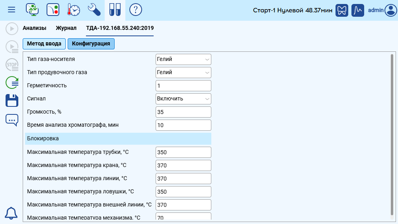Click the Метод ввода button
Image resolution: width=398 pixels, height=224 pixels.
[44, 44]
